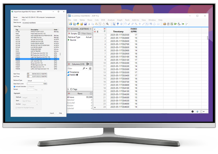This screenshot has height=154, width=218.
Task: Open Aggregate Start dropdown
Action: (x=30, y=101)
